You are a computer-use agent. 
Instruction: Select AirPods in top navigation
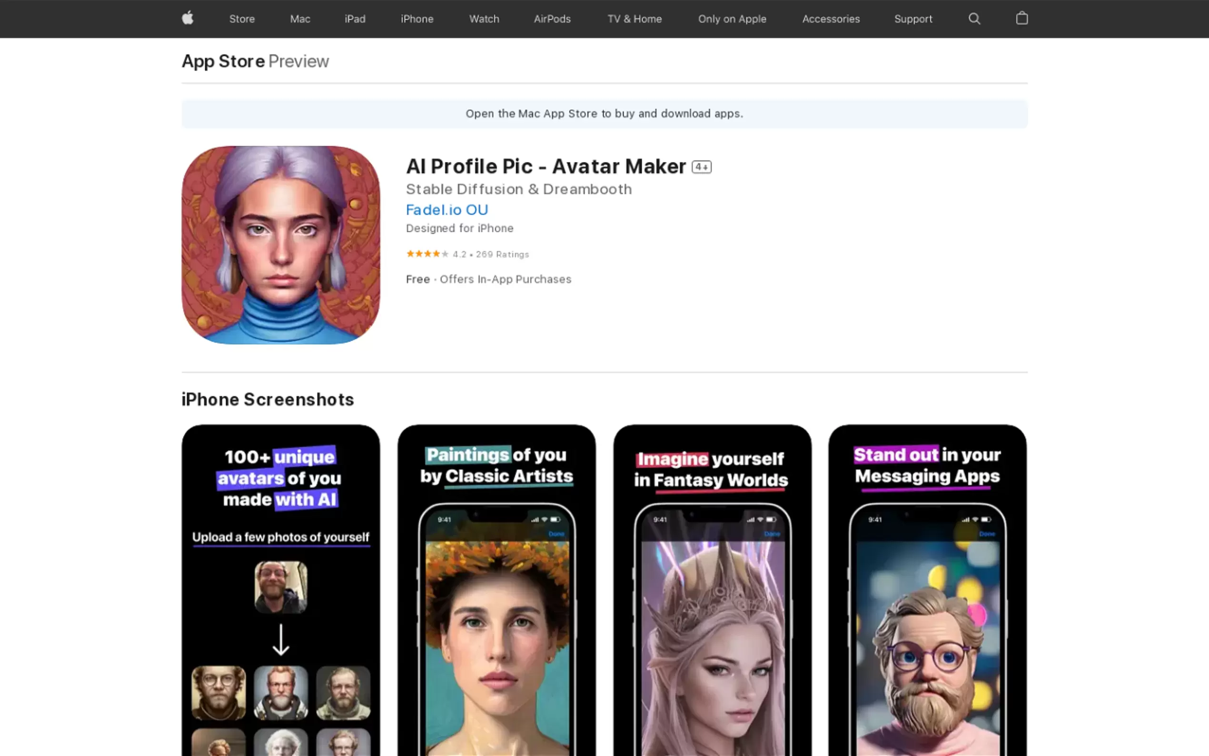pos(552,19)
